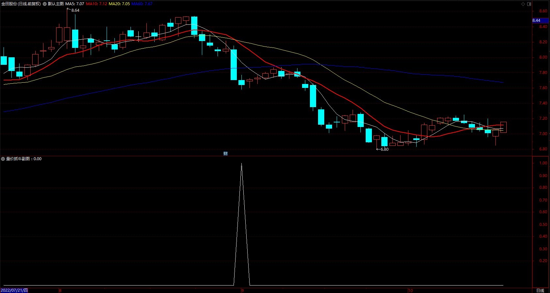Click the 财 financial marker icon
This screenshot has width=550, height=293.
(x=225, y=154)
